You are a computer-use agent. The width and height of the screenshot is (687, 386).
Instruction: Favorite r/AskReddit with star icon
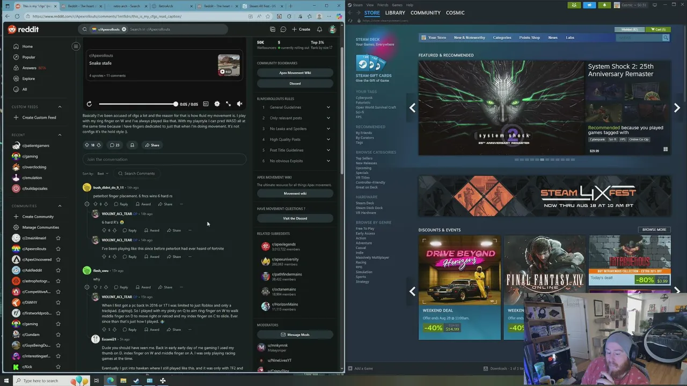(58, 270)
